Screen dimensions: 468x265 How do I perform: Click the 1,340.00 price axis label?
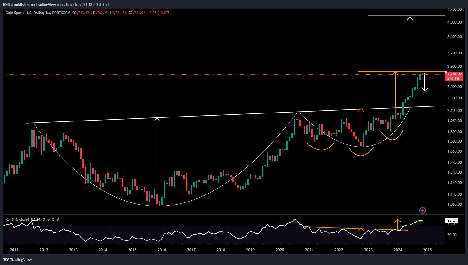tap(455, 172)
